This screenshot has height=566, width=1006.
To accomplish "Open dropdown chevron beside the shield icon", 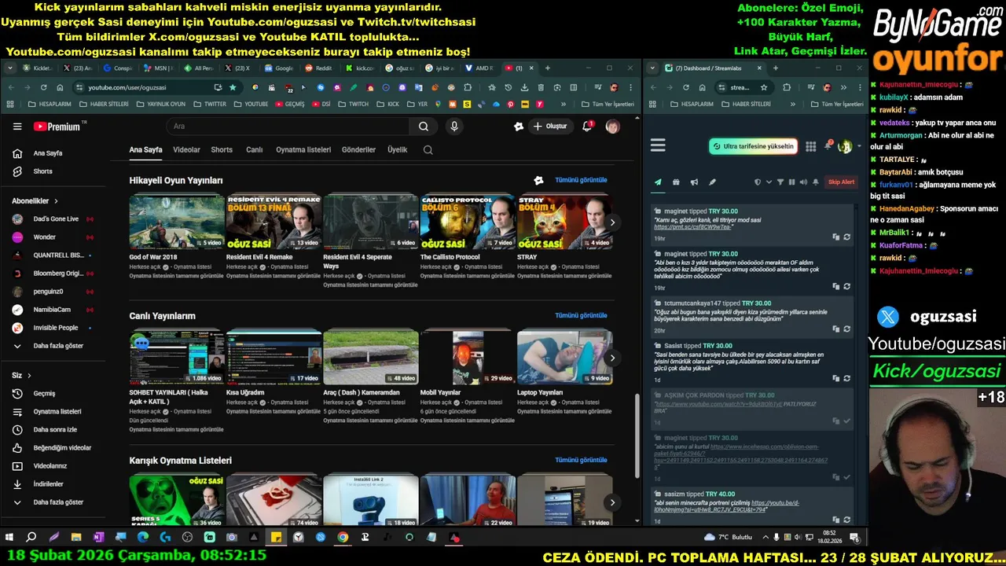I will (769, 182).
